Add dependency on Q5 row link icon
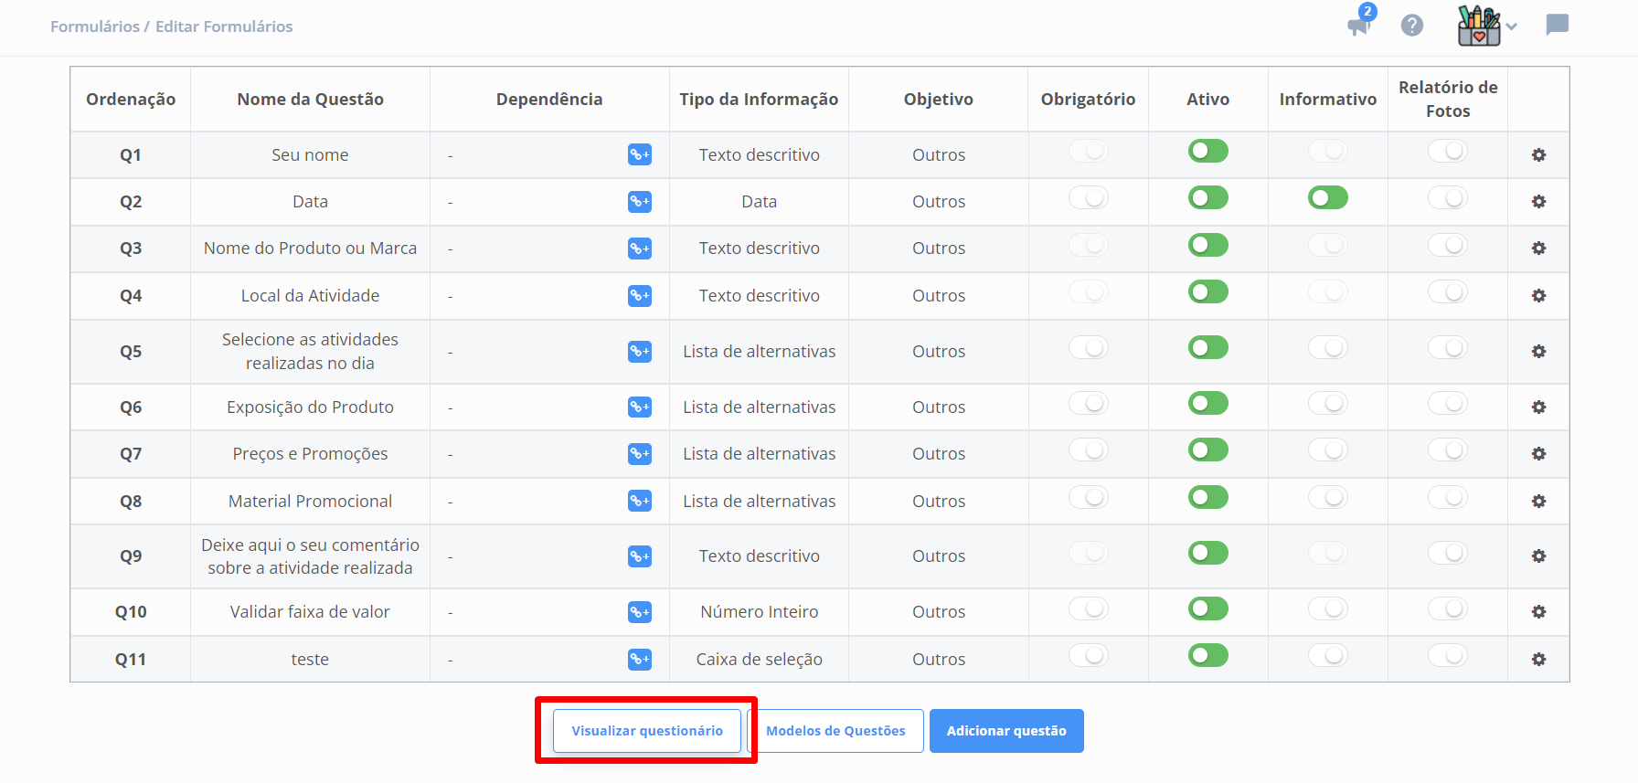This screenshot has height=783, width=1638. click(x=639, y=352)
